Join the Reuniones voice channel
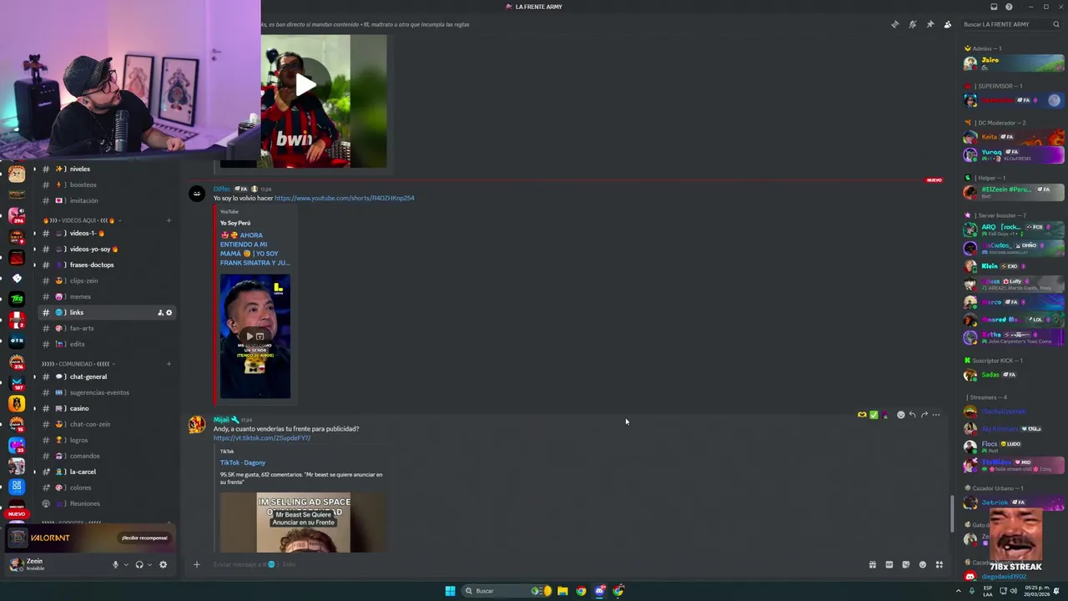1068x601 pixels. 107,503
